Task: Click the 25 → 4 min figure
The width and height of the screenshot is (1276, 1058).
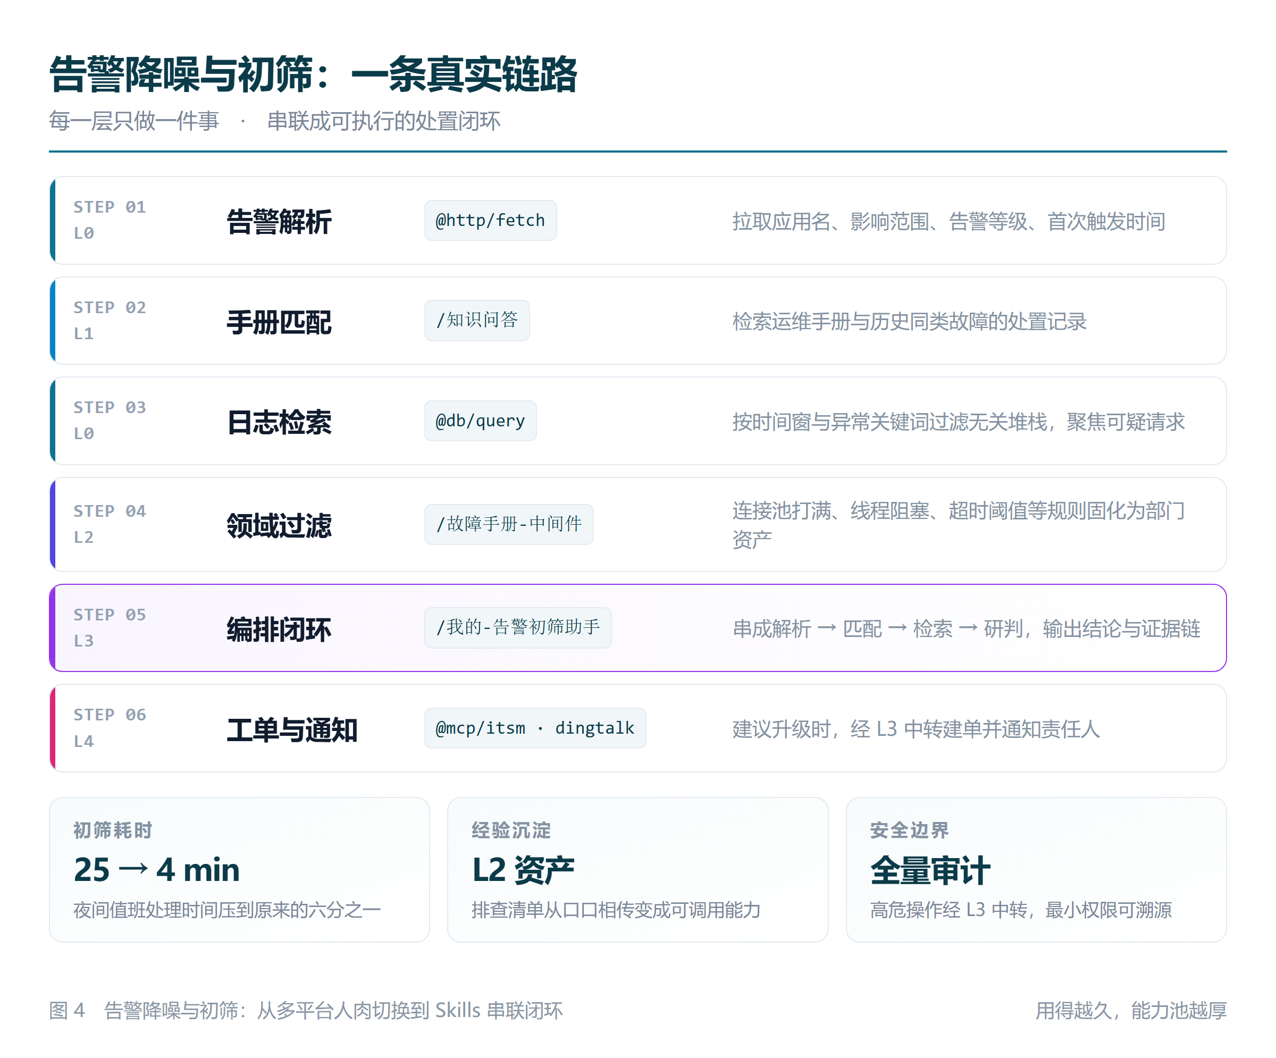Action: click(157, 870)
